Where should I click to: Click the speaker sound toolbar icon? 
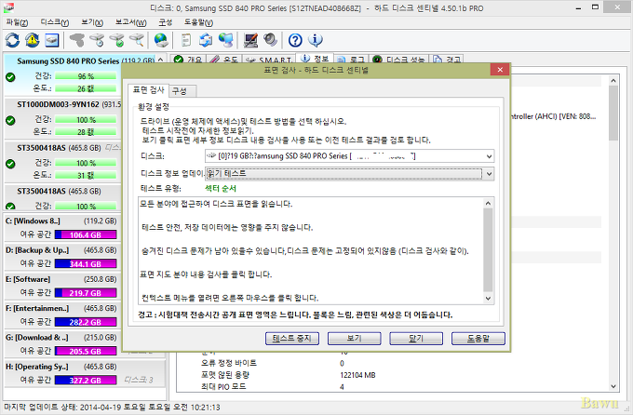[271, 40]
